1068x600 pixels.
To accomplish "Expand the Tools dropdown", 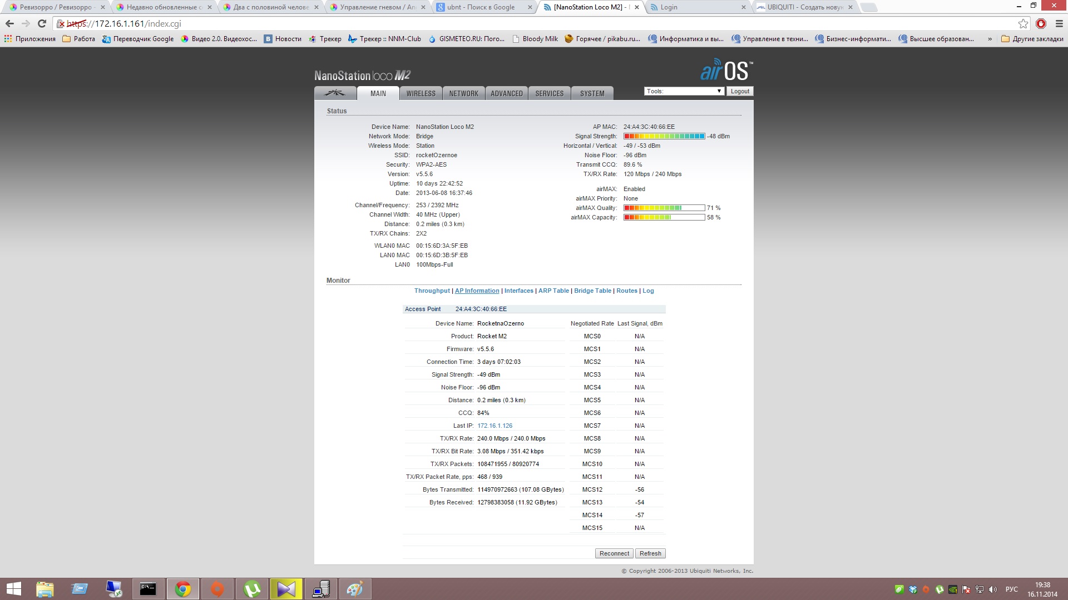I will (684, 91).
